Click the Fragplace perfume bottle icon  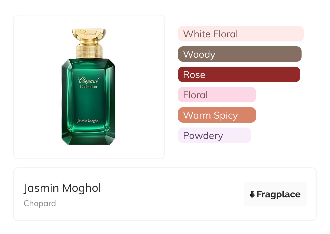tap(252, 194)
